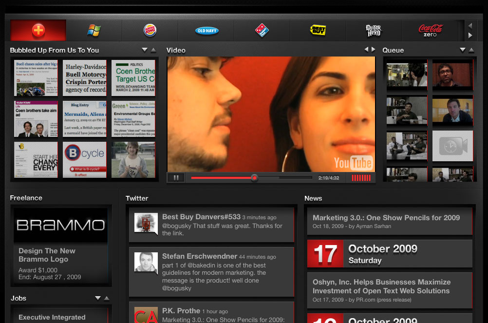This screenshot has height=323, width=488.
Task: Adjust the red video volume bars
Action: pos(361,178)
